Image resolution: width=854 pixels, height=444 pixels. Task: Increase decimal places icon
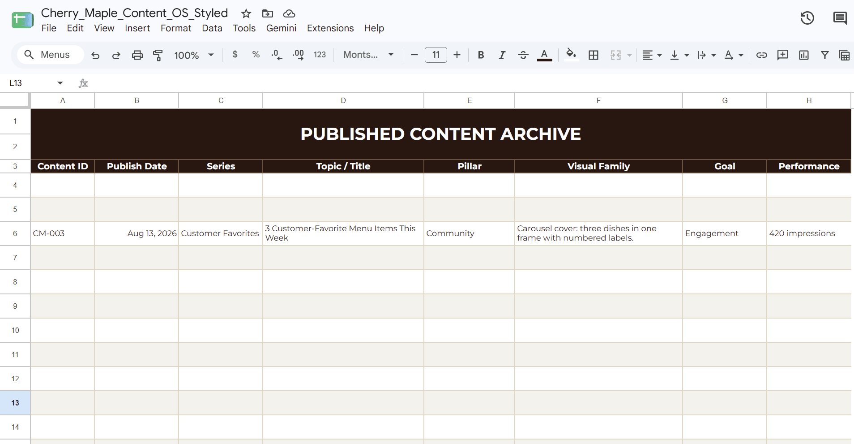[299, 55]
